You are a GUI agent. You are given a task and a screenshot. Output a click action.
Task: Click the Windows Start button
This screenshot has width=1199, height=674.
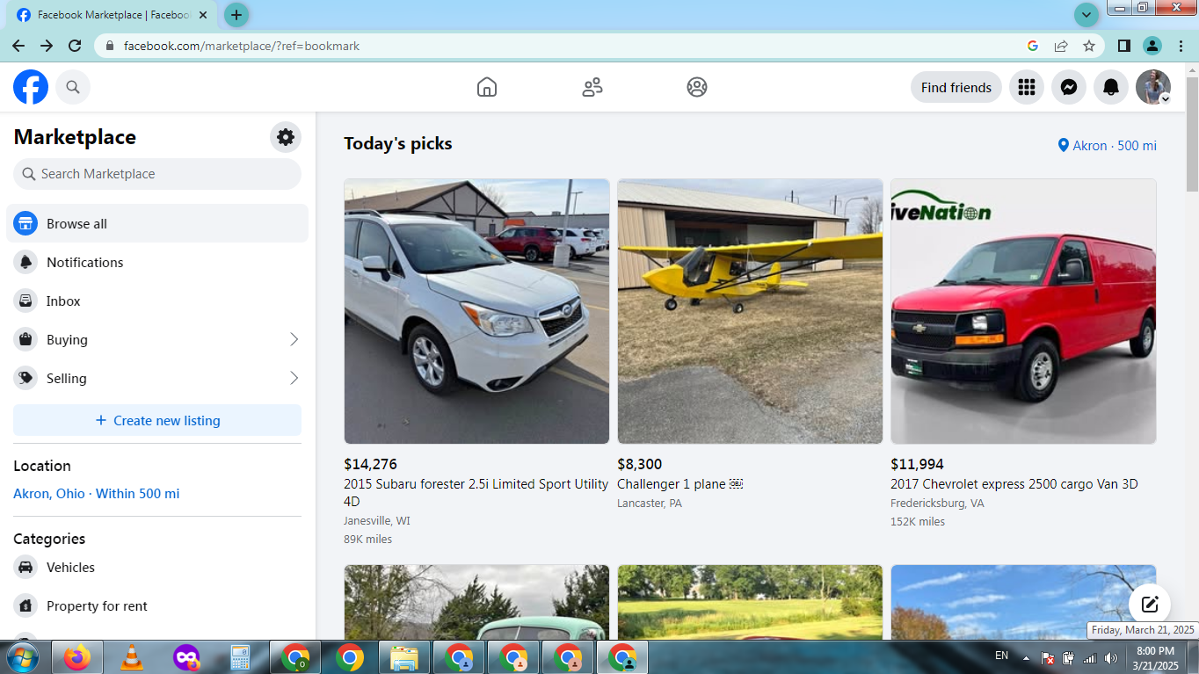point(22,657)
